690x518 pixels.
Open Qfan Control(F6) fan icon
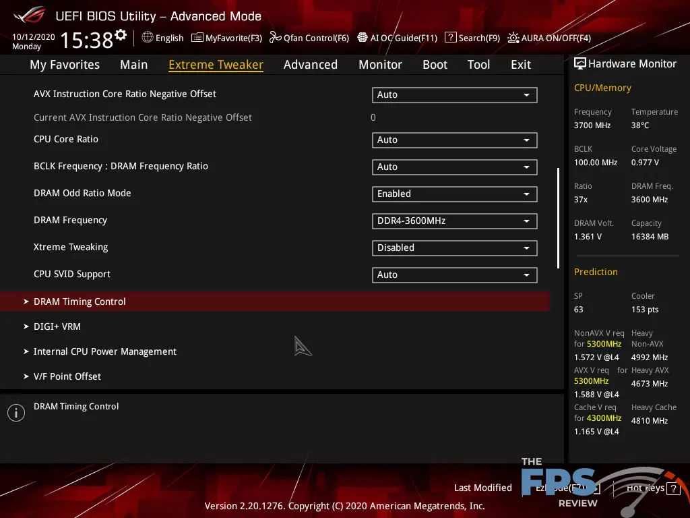[x=275, y=38]
